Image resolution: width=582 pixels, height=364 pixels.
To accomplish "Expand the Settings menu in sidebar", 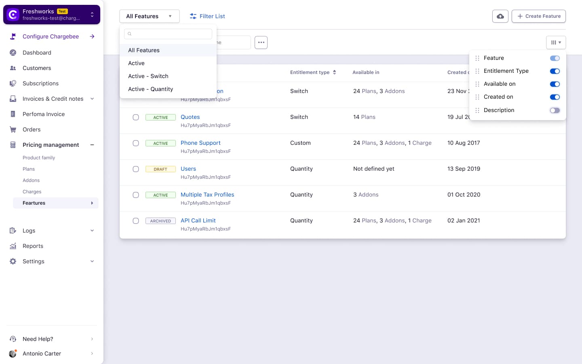I will point(92,261).
